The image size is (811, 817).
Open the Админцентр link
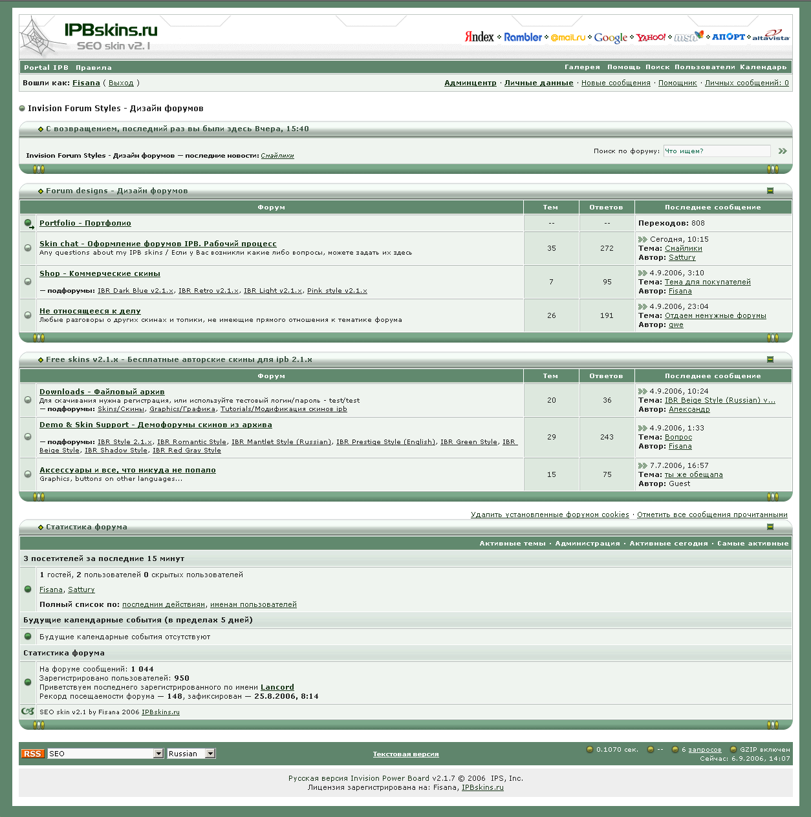[x=470, y=83]
